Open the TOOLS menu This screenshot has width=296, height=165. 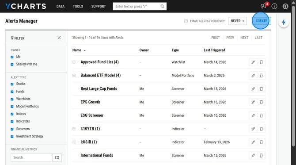[78, 6]
